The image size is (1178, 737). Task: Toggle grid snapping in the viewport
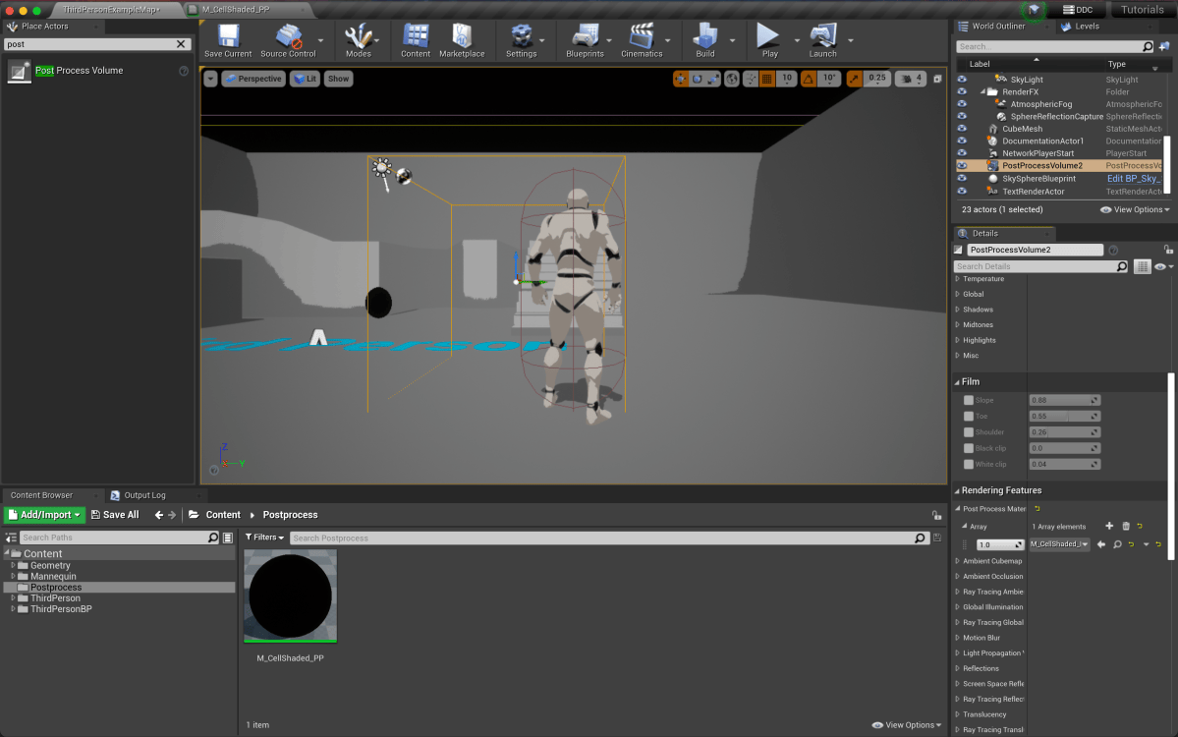(767, 79)
